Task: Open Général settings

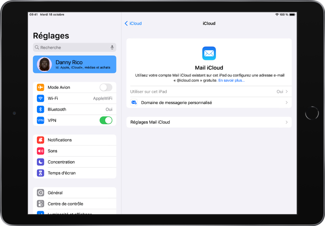Action: 75,193
